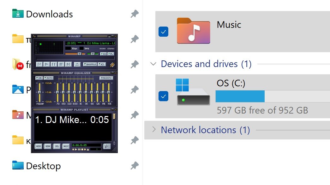Click the pin icon beside Desktop

[x=135, y=166]
